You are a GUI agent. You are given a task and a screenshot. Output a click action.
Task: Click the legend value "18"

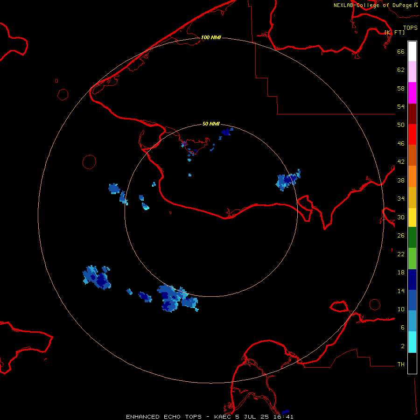401,273
